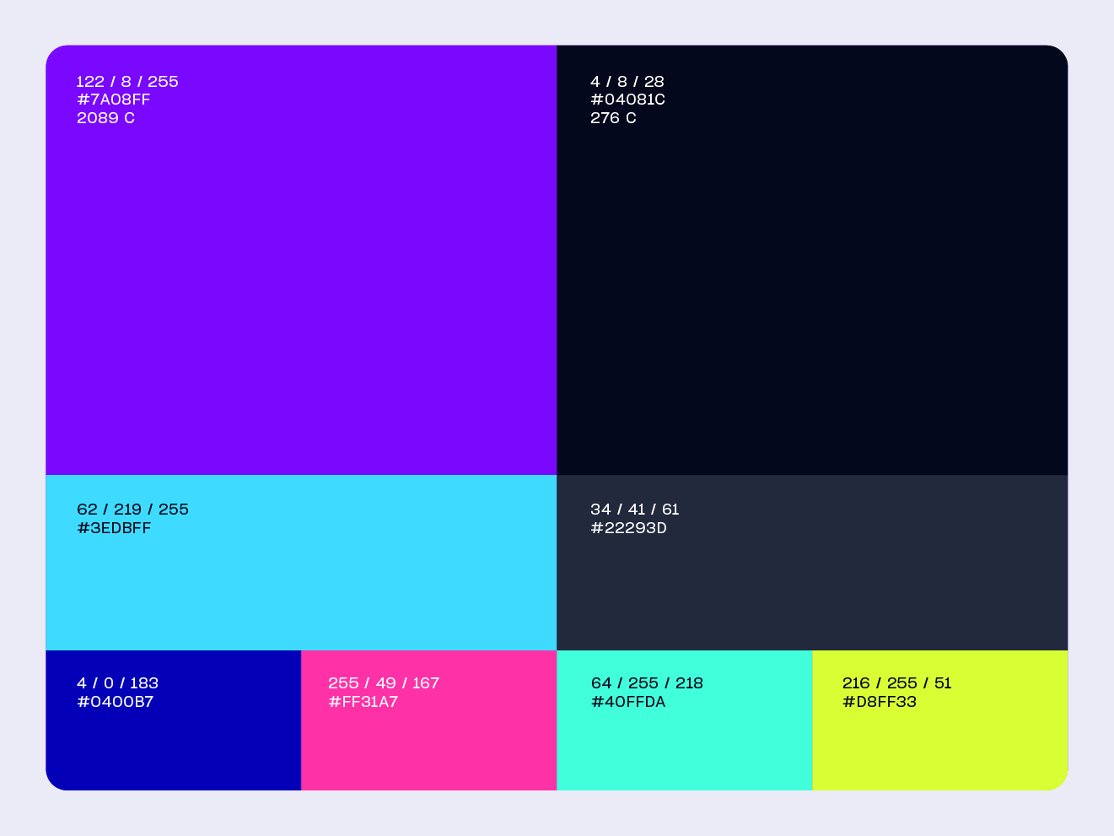Click the RGB value 34 / 41 / 61
Screen dimensions: 1114x836
pyautogui.click(x=634, y=510)
